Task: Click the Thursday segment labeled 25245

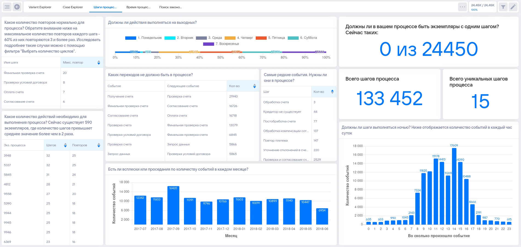Action: (x=180, y=52)
